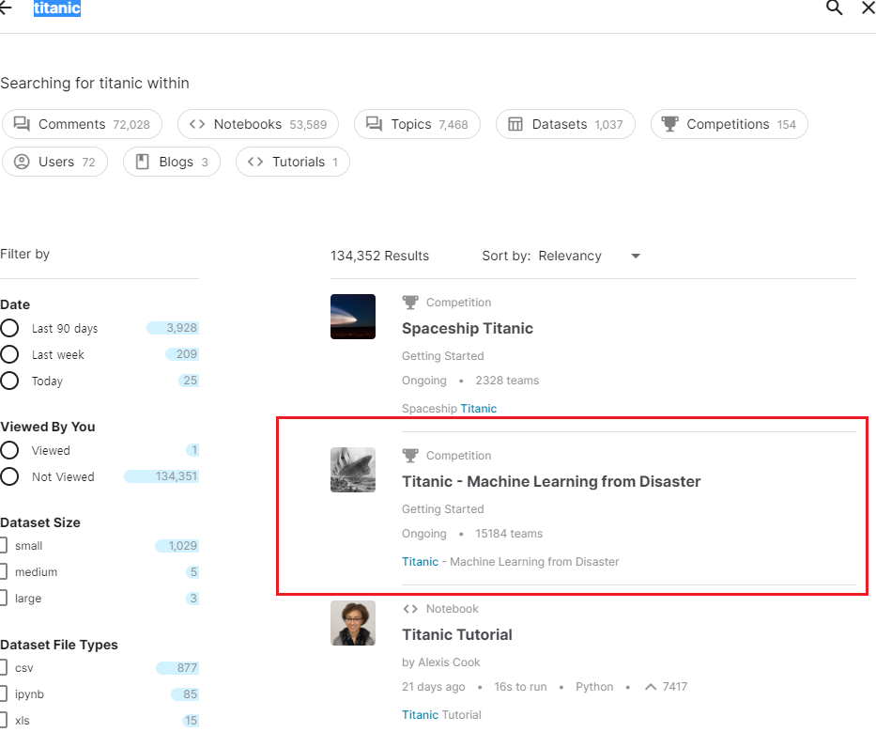
Task: Select Last 90 days date filter
Action: (x=9, y=328)
